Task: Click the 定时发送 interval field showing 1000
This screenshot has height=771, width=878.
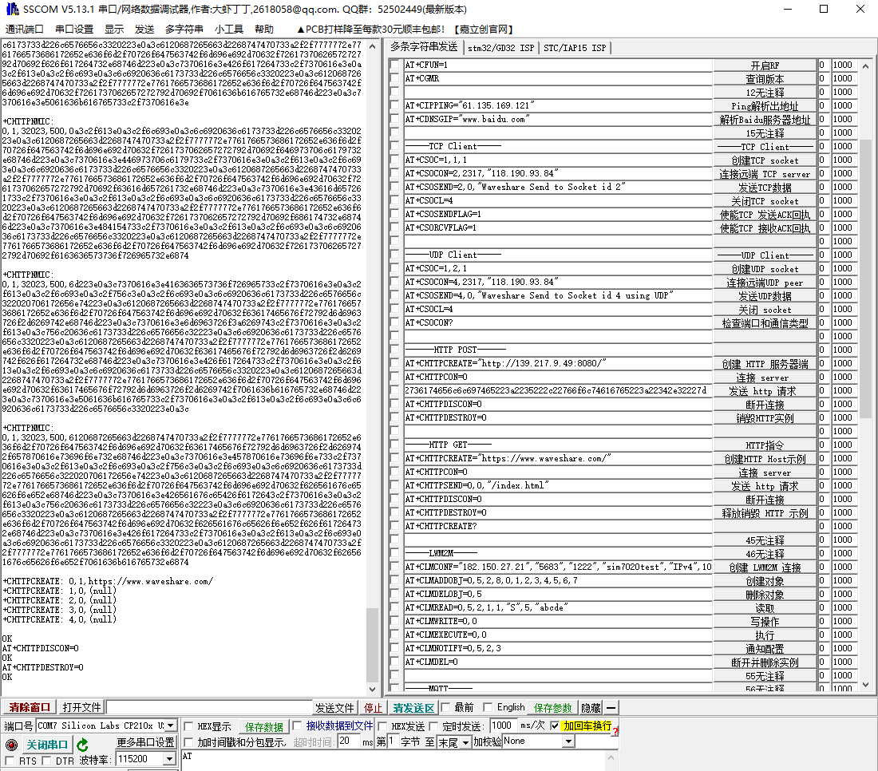Action: pos(503,726)
